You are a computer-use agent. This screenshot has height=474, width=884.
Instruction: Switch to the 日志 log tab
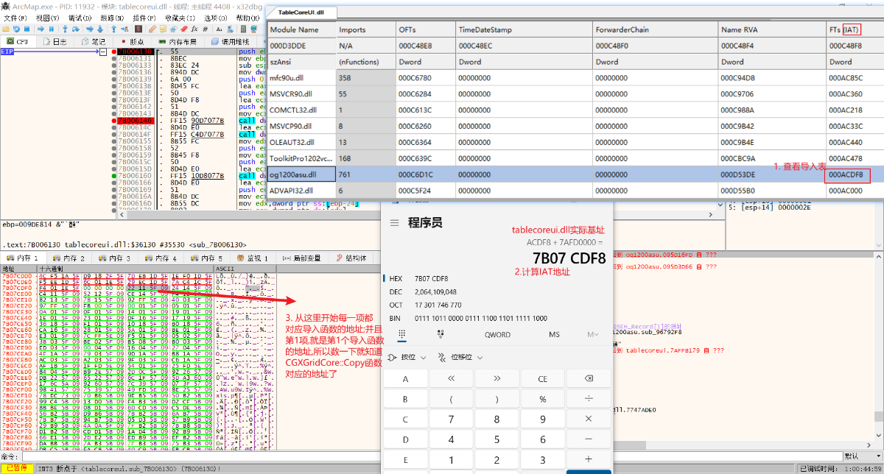point(56,42)
